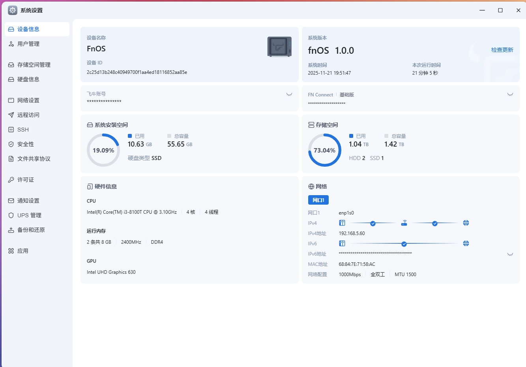
Task: Click the GPU name Intel UHD Graphics 630
Action: [x=111, y=272]
